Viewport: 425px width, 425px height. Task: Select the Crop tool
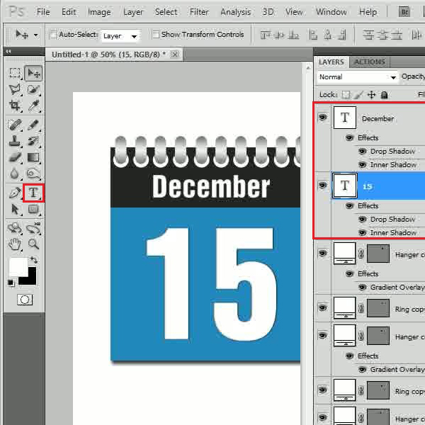coord(15,106)
